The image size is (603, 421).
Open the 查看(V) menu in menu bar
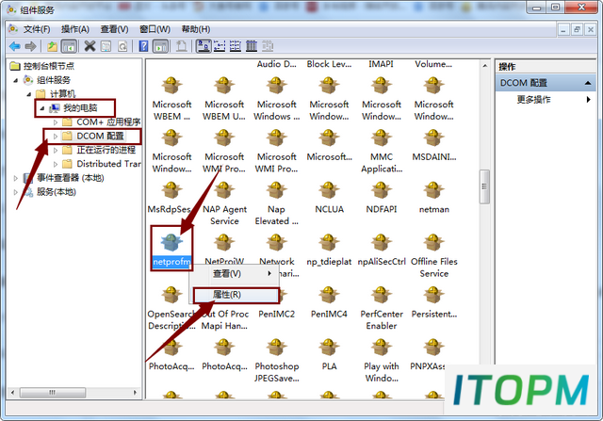(x=114, y=29)
